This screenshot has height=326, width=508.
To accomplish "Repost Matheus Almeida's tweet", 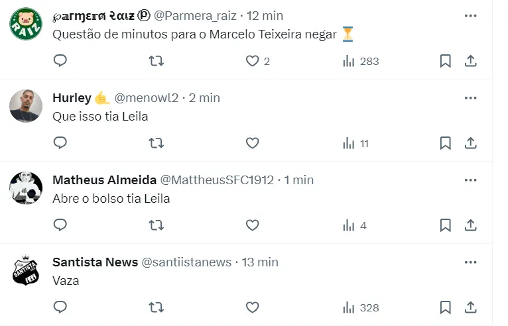I will tap(156, 225).
